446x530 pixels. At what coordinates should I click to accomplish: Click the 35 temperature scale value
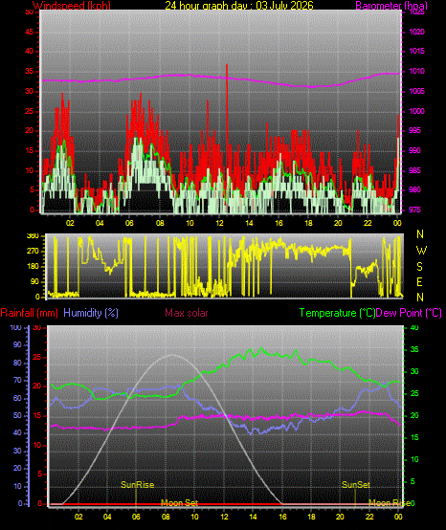click(414, 349)
